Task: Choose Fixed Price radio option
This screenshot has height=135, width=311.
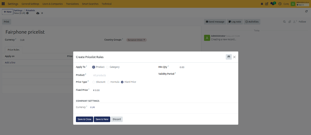Action: click(x=122, y=82)
